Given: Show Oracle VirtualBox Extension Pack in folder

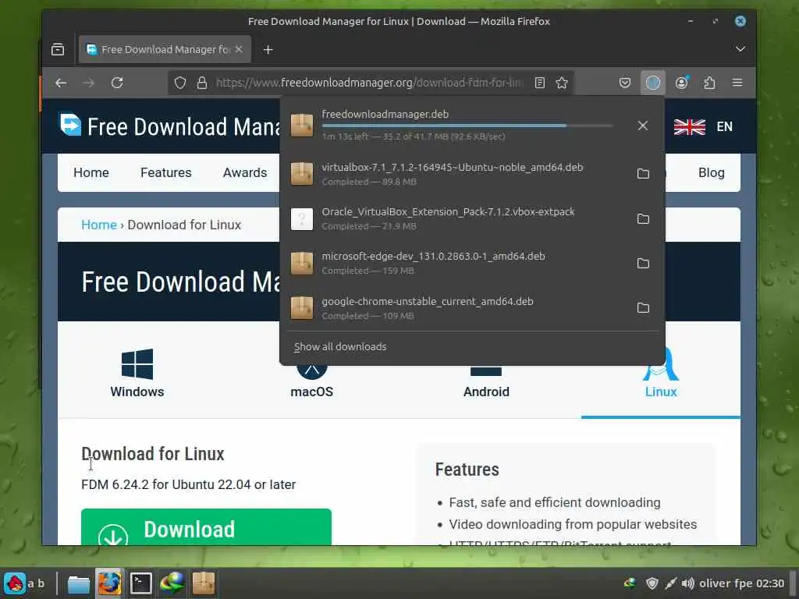Looking at the screenshot, I should (x=643, y=218).
